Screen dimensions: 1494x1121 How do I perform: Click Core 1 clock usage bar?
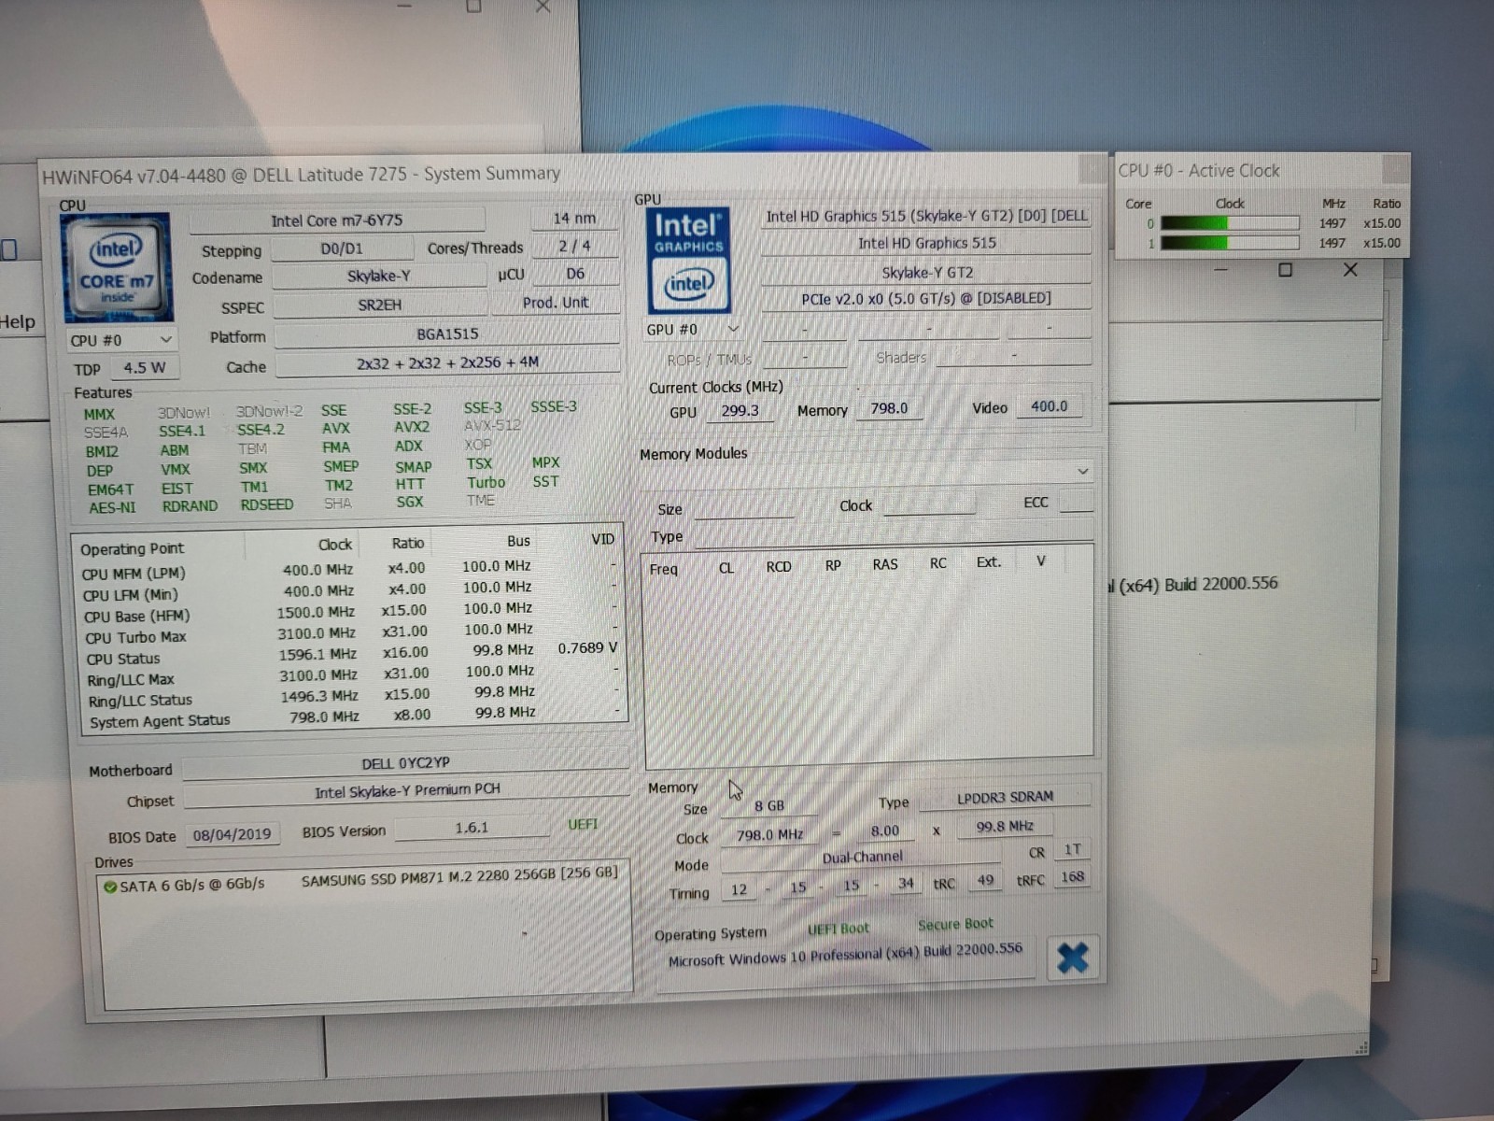click(x=1229, y=243)
